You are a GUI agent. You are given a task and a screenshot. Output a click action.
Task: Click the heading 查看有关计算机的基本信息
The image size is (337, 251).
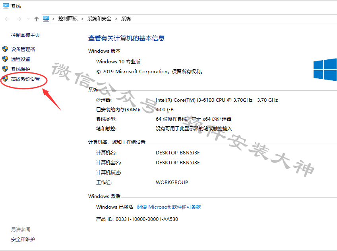point(126,38)
